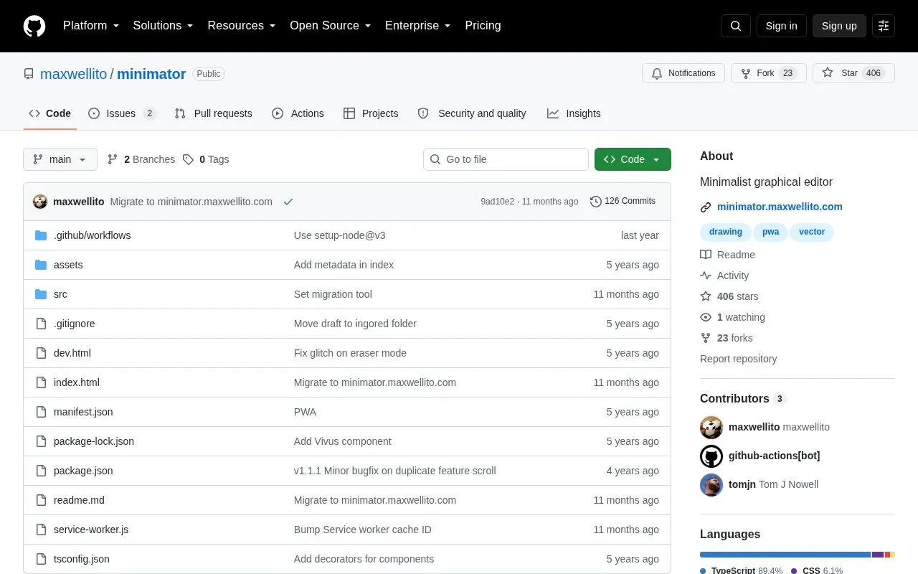Click Report repository link

738,359
